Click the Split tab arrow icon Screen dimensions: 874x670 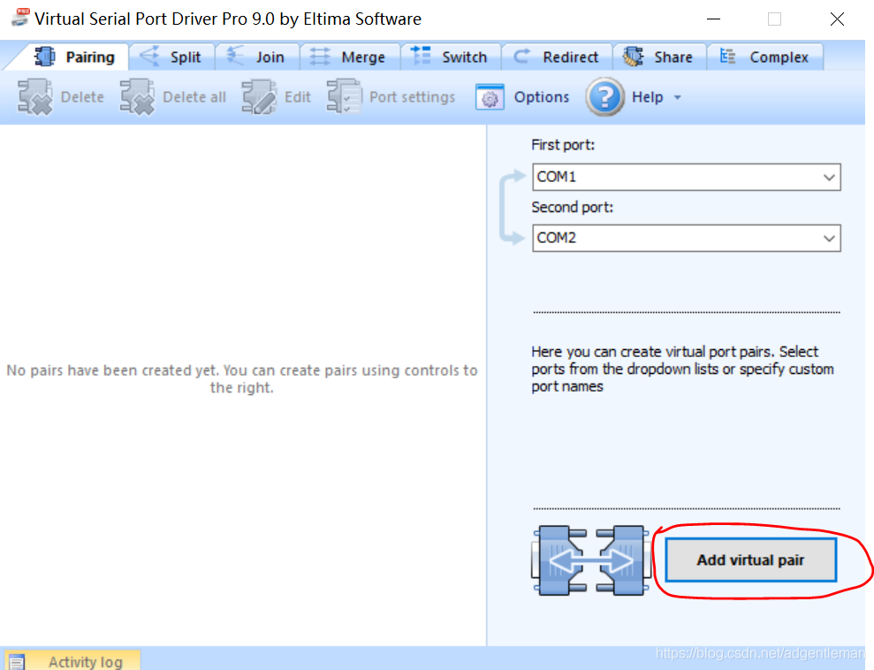pos(149,56)
